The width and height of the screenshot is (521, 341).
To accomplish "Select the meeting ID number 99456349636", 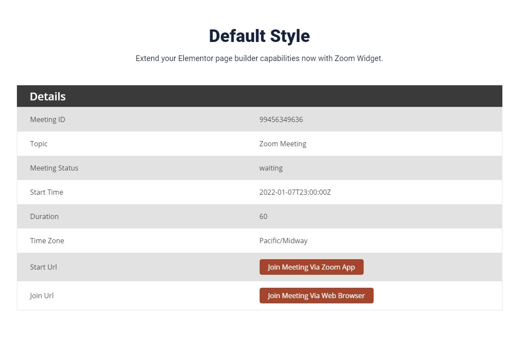I will (281, 119).
